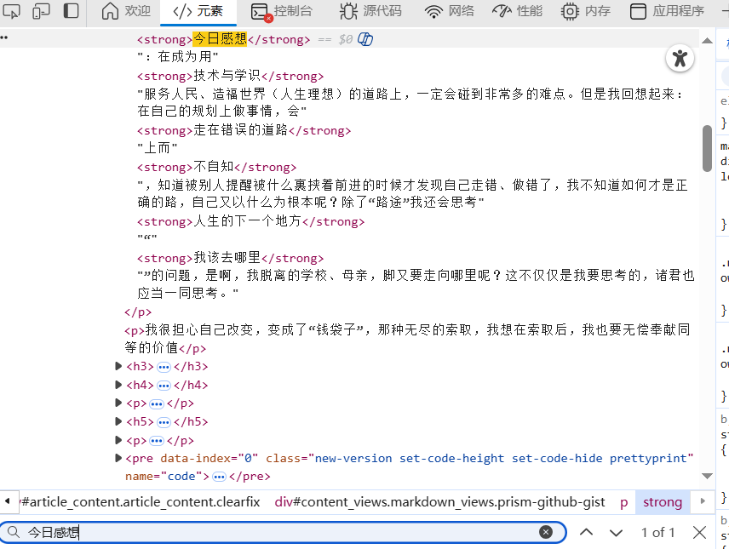Go to previous search result

(586, 532)
